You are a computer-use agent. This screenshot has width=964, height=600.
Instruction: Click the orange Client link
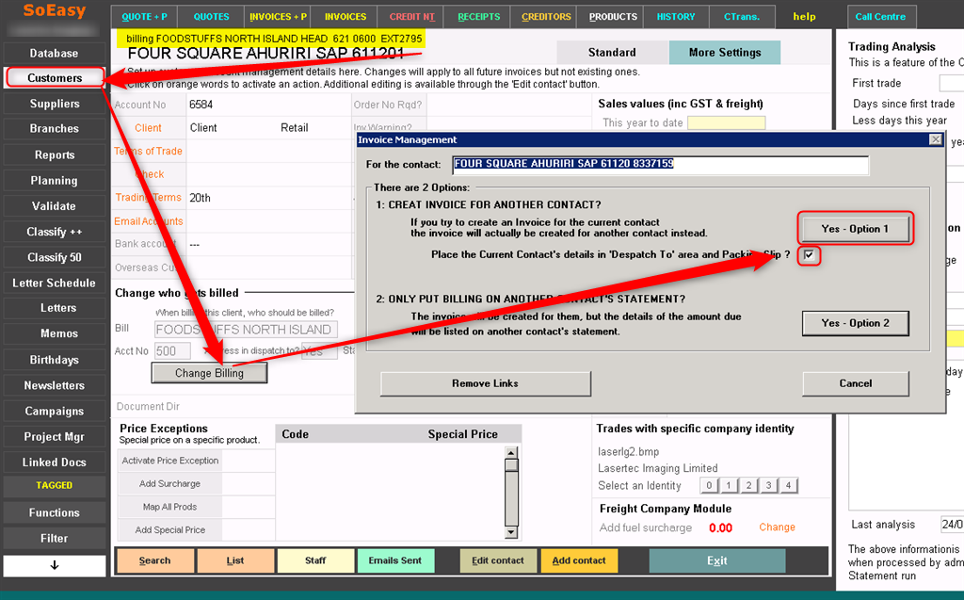(148, 128)
